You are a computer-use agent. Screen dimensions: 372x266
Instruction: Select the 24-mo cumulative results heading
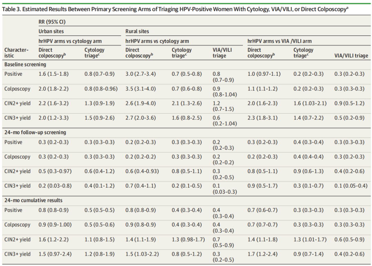[x=33, y=200]
